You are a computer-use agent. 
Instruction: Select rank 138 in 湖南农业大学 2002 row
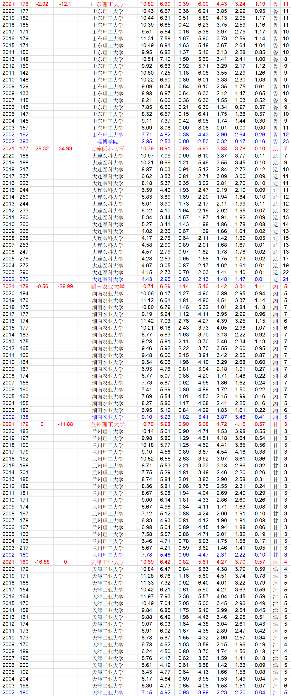24,417
